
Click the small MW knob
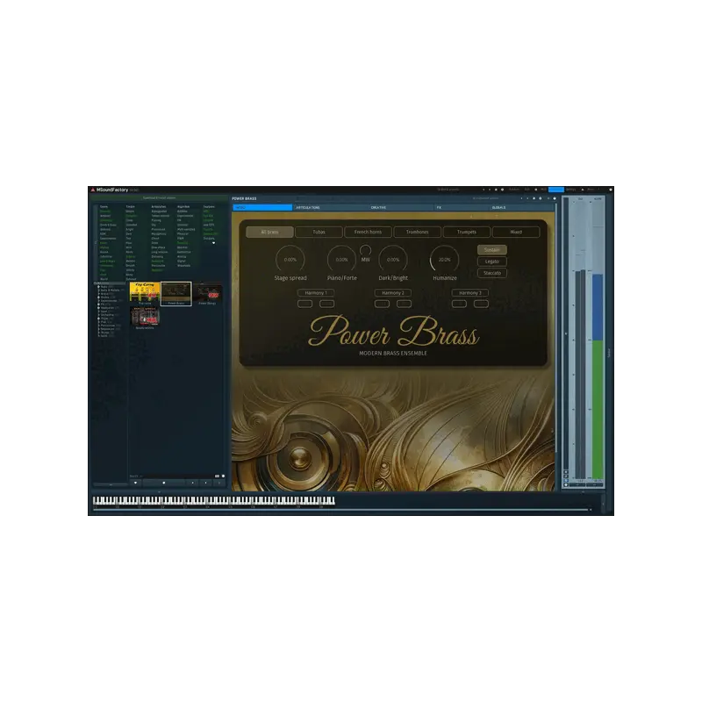(x=365, y=250)
